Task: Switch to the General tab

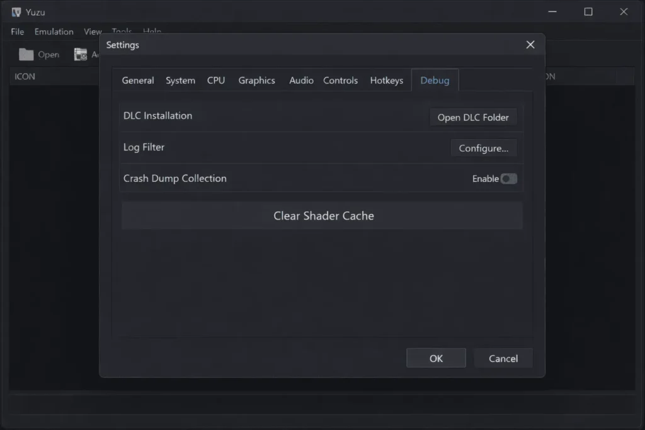Action: pos(138,80)
